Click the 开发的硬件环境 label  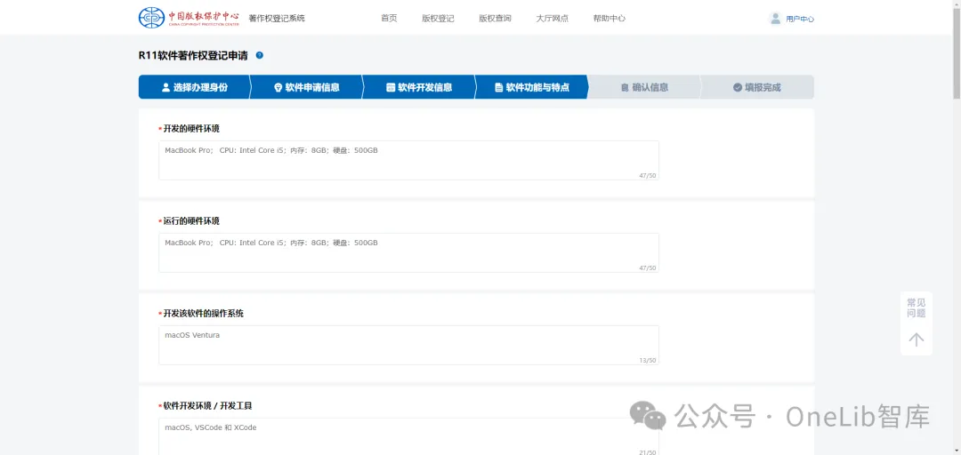tap(191, 129)
